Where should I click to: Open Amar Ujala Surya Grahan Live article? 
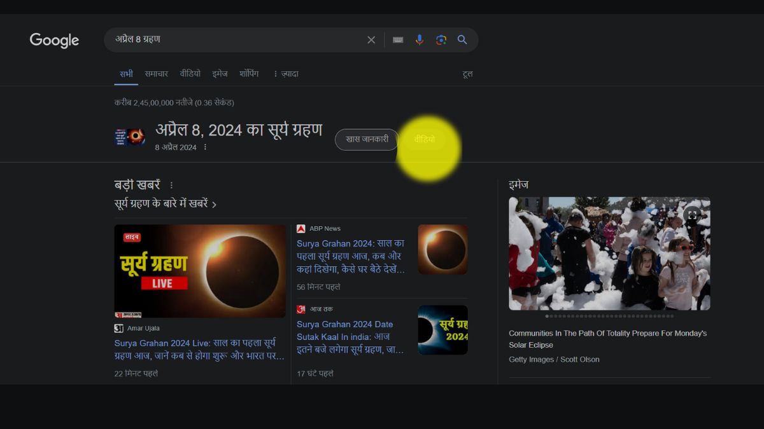tap(199, 349)
